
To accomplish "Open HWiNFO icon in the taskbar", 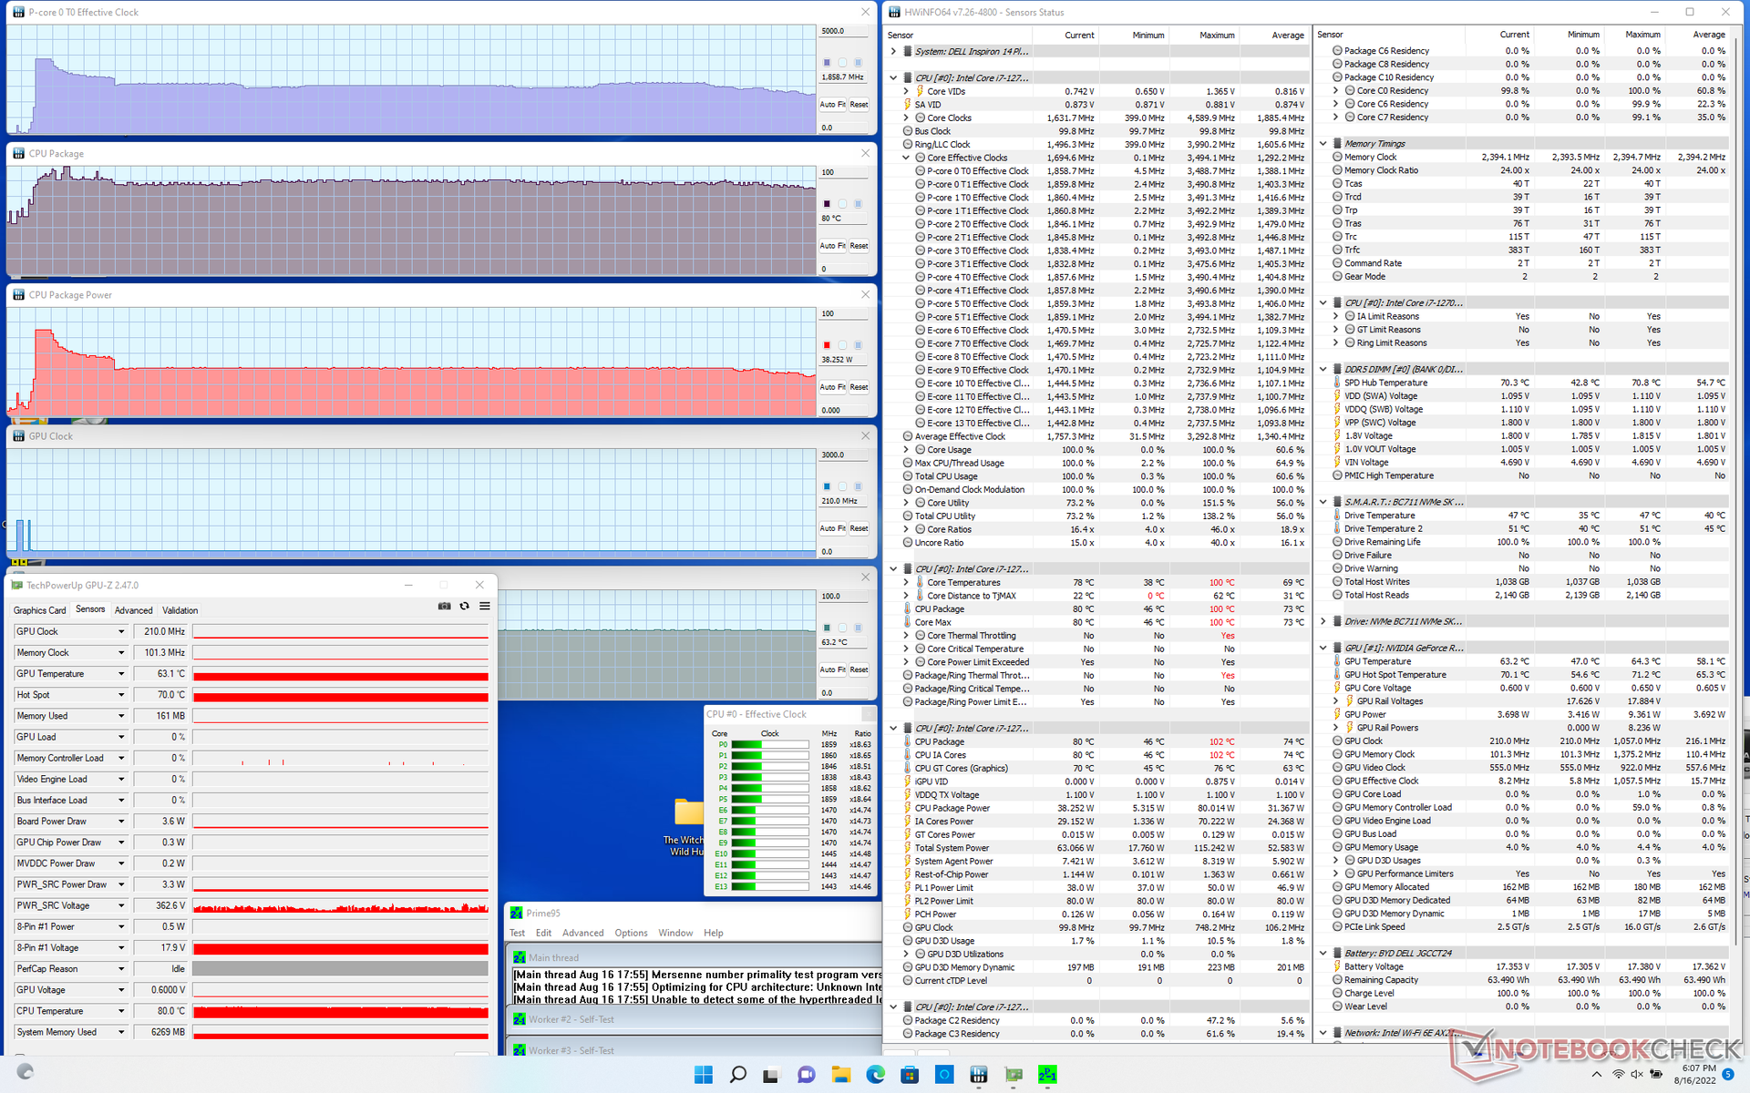I will tap(979, 1075).
